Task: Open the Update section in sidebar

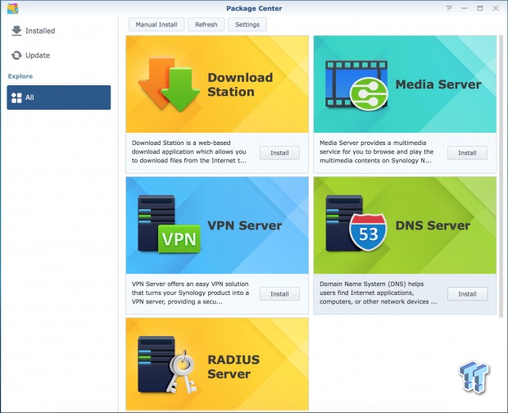Action: (59, 56)
